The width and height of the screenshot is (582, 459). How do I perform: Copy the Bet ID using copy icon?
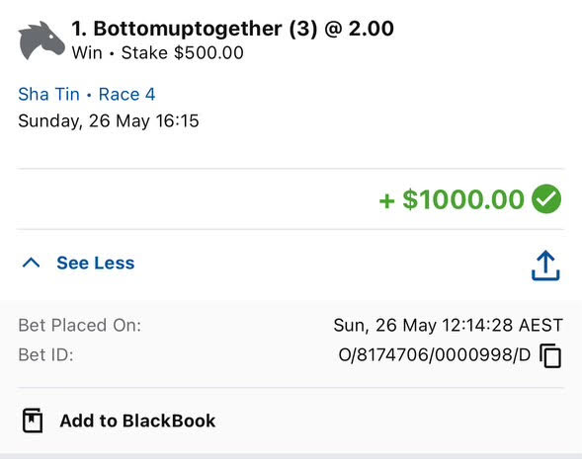(550, 355)
